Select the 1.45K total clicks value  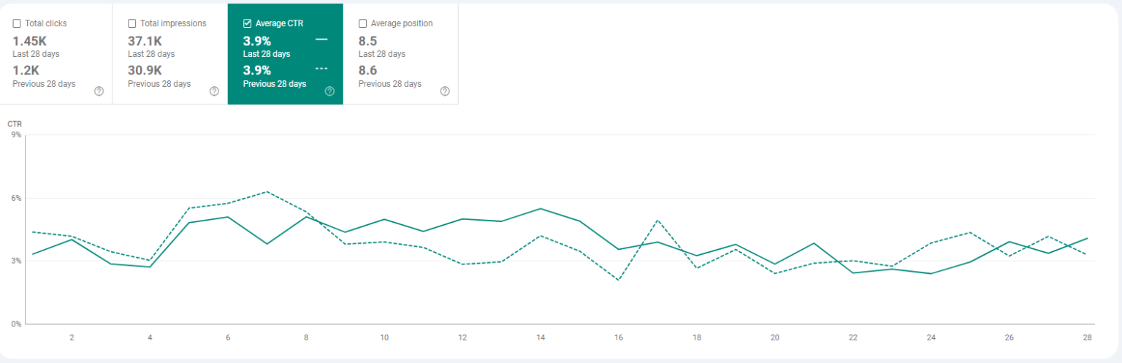(30, 41)
